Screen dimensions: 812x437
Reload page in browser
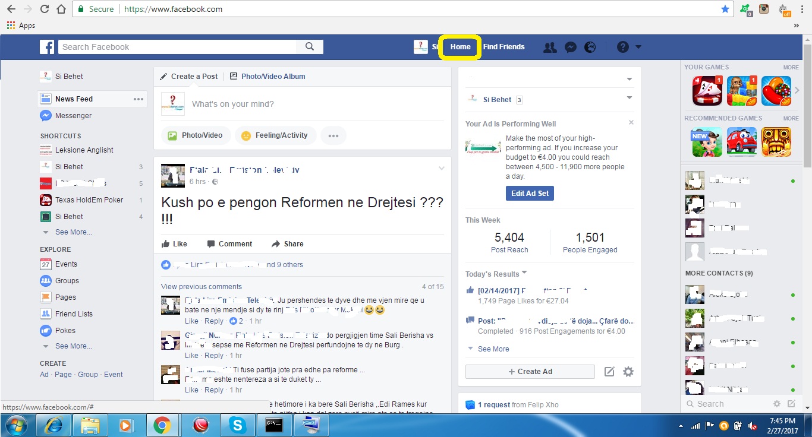[45, 9]
